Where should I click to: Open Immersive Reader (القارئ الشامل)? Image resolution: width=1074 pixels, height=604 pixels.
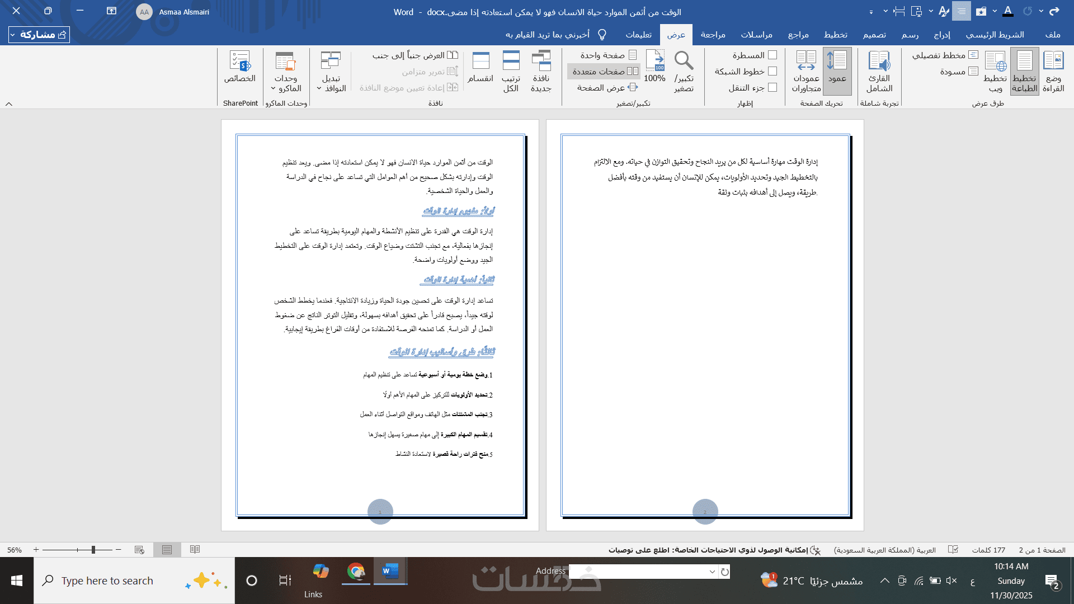pyautogui.click(x=879, y=71)
